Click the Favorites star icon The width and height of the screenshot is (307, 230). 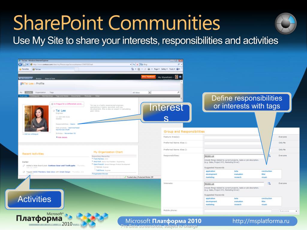(20, 69)
